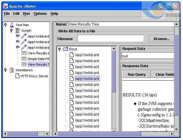This screenshot has height=140, width=183.
Task: Click left tree horizontal scrollbar right arrow
Action: [47, 134]
